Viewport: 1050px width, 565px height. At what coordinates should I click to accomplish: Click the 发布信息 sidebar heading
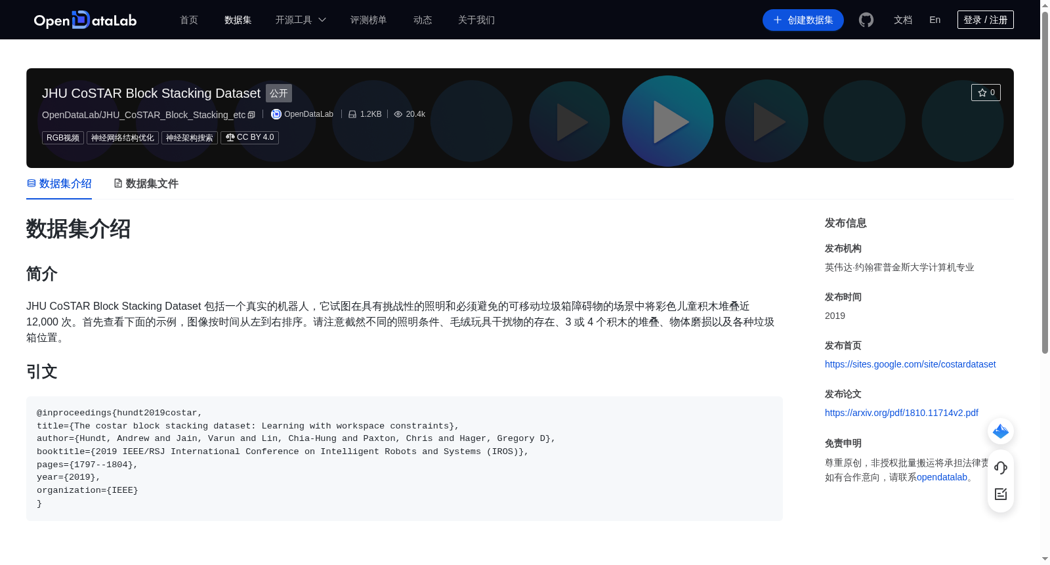click(x=846, y=223)
